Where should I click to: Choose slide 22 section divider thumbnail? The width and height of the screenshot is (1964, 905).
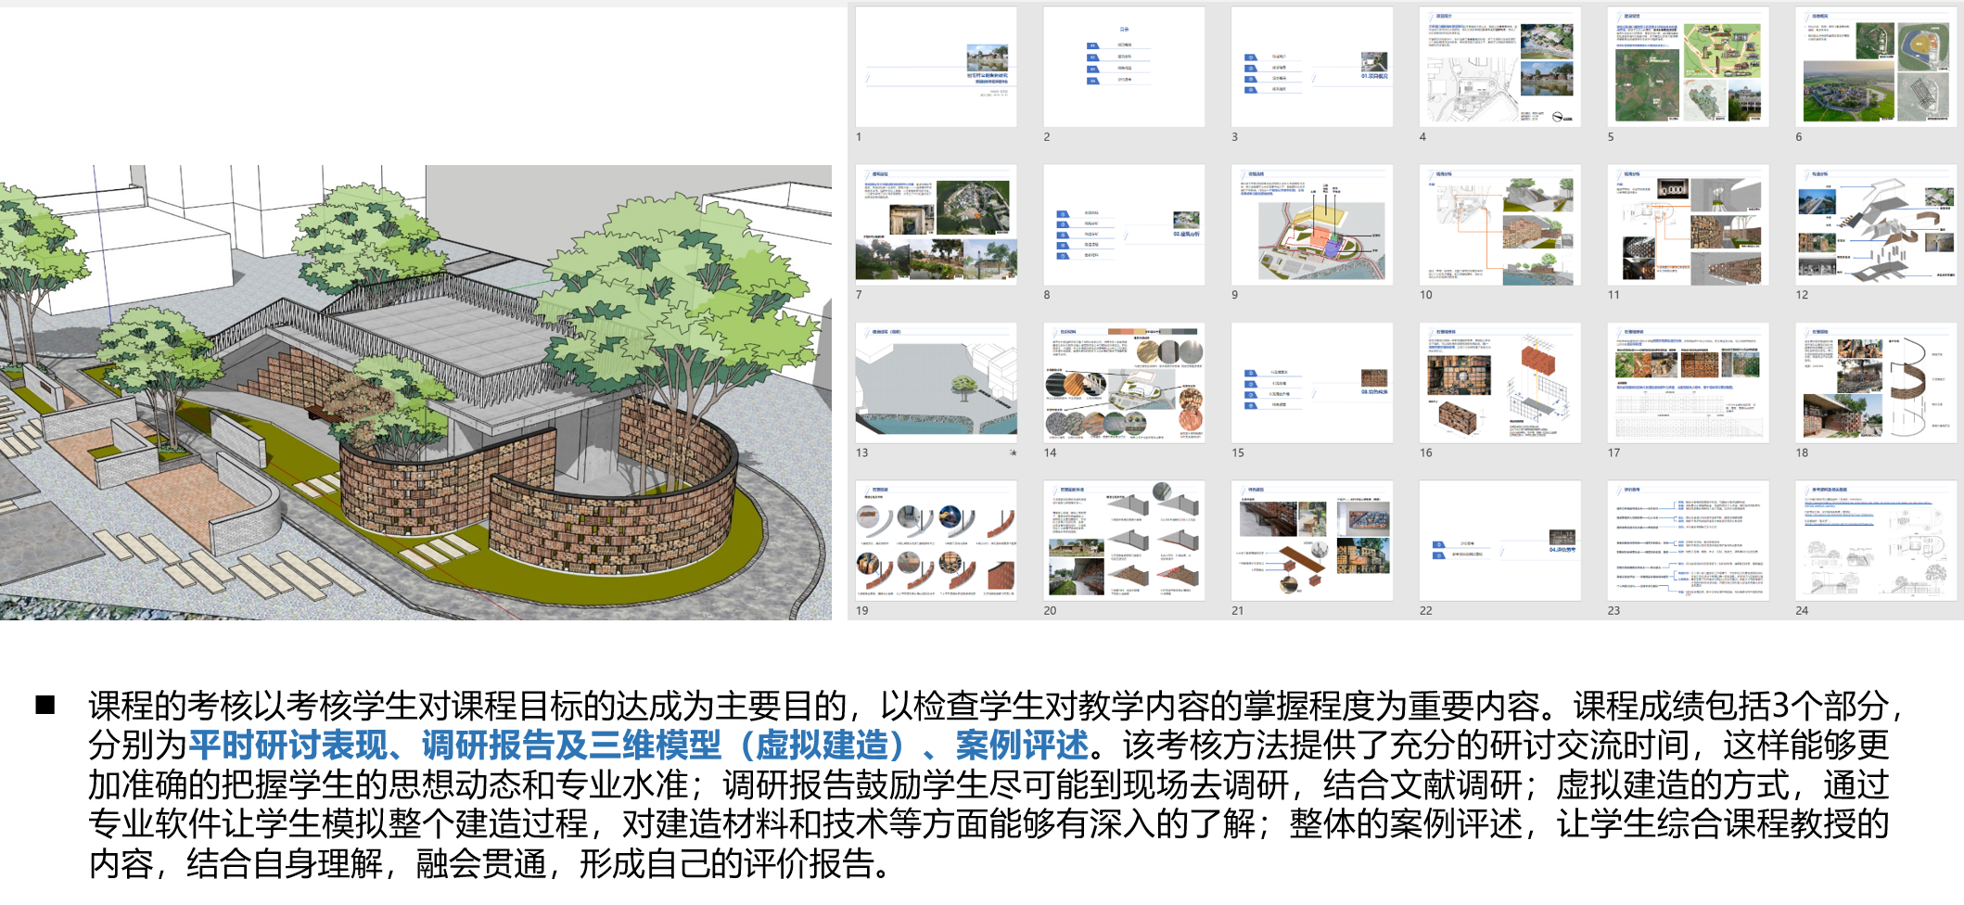(x=1499, y=541)
